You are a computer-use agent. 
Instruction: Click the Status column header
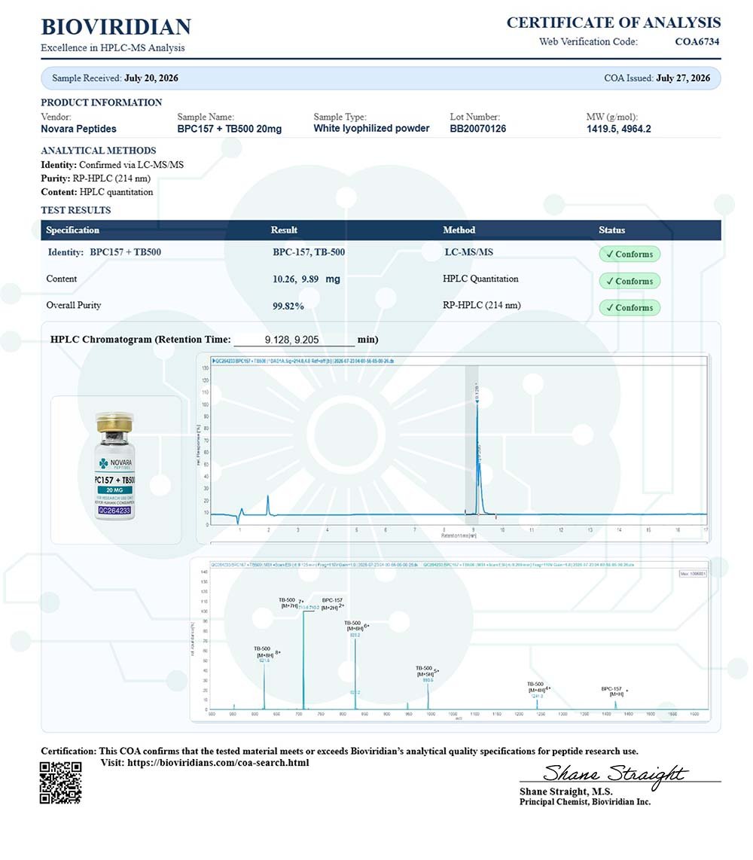tap(611, 230)
